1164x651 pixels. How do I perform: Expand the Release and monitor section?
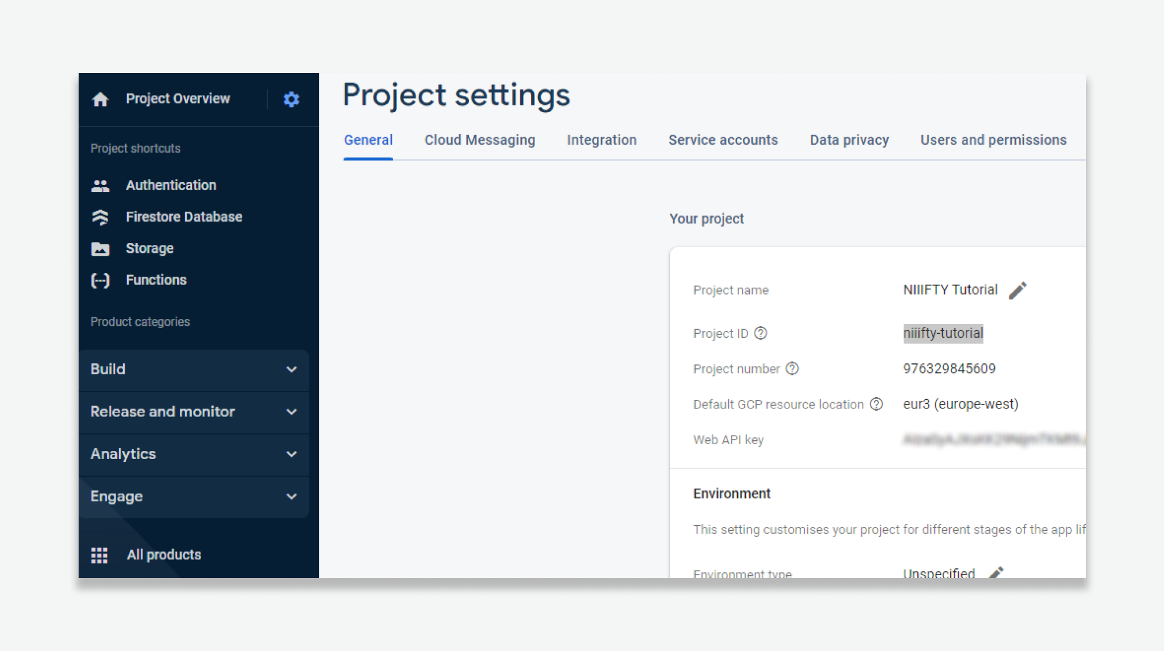click(194, 411)
